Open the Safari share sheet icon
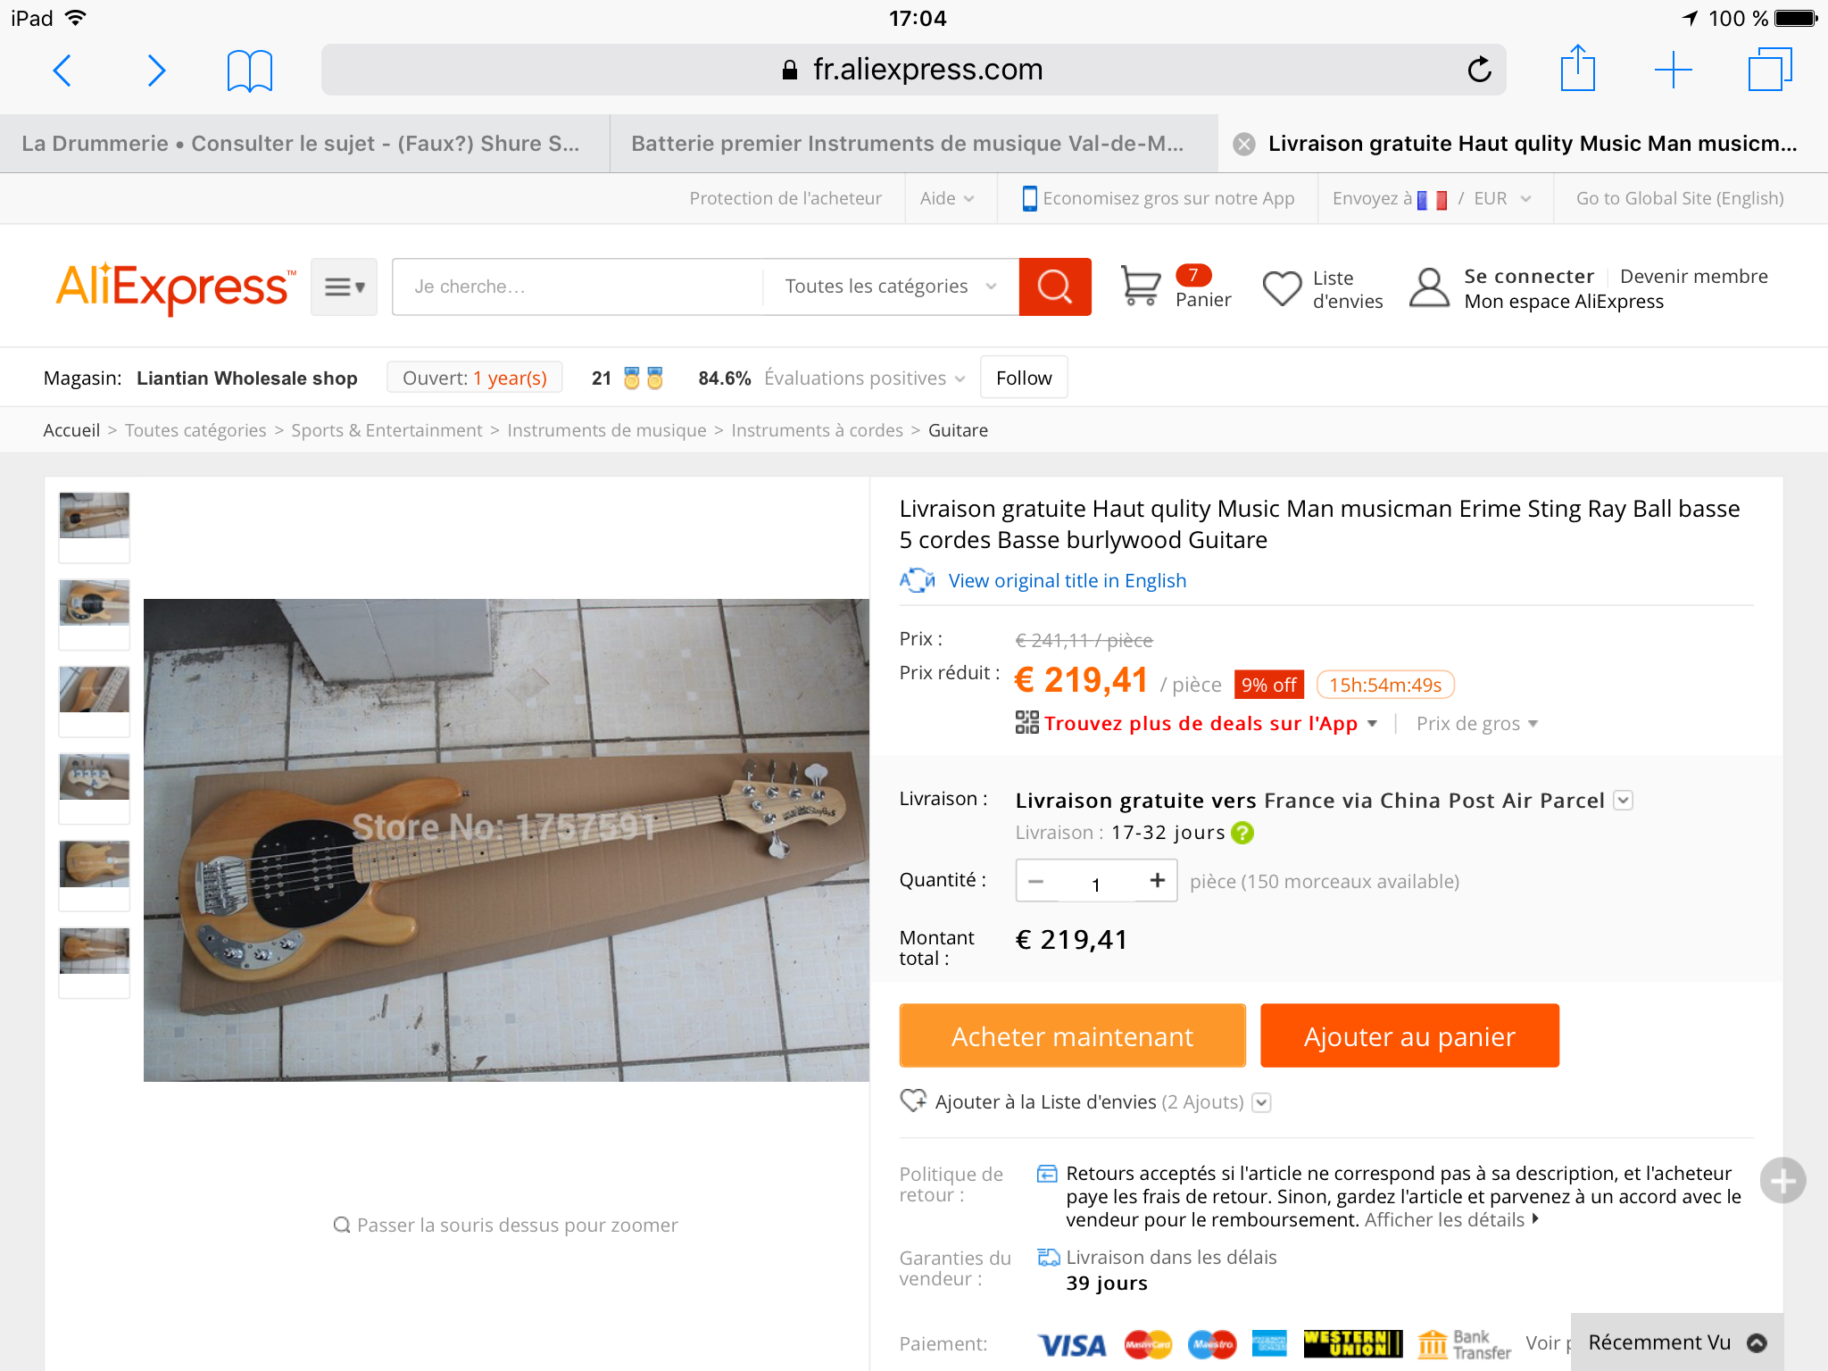Screen dimensions: 1828x1371 click(1577, 68)
